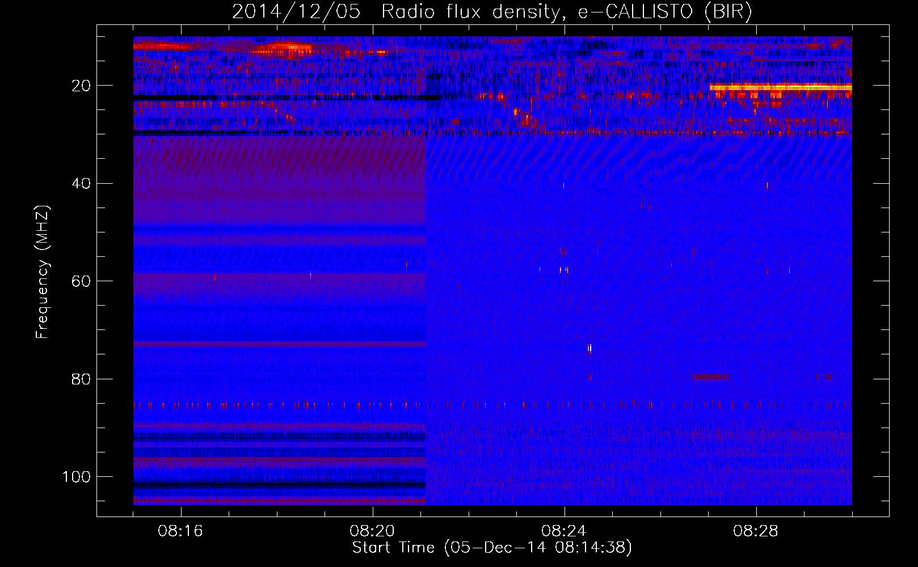The height and width of the screenshot is (567, 918).
Task: Click the 08:16 time tick label
Action: pos(180,531)
